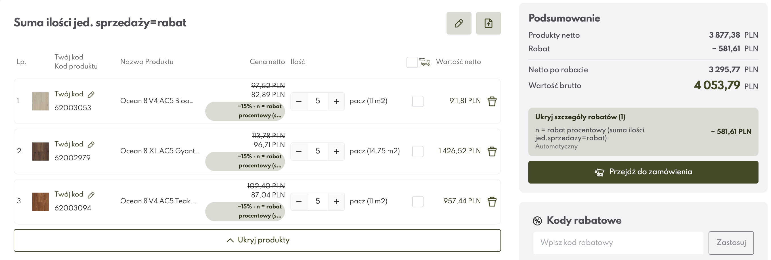
Task: Apply discount code with Zastosuj button
Action: point(731,243)
